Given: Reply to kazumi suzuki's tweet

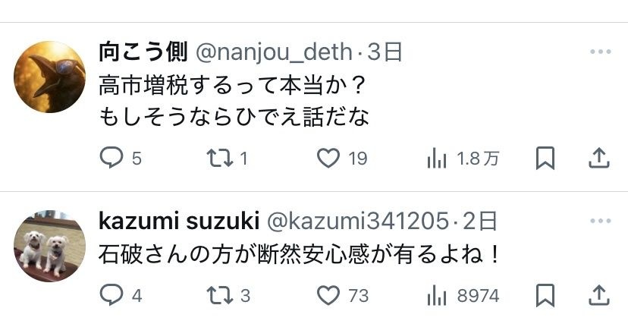Looking at the screenshot, I should tap(111, 294).
